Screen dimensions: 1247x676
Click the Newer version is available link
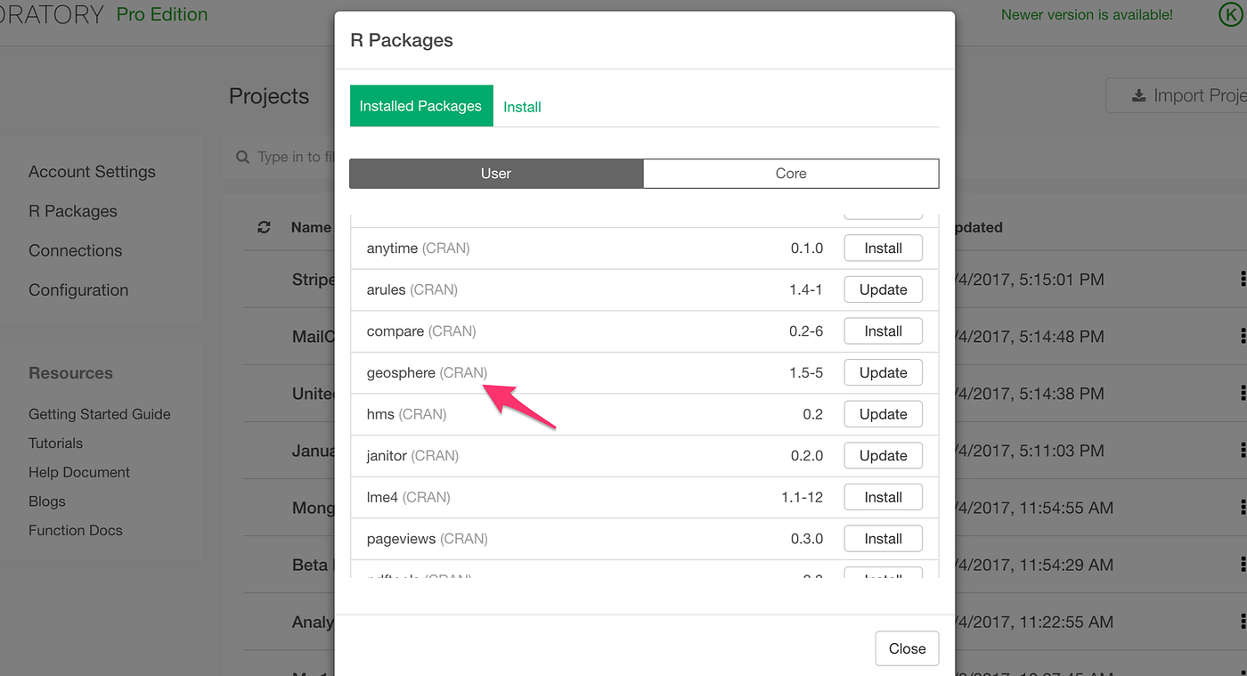[1086, 14]
